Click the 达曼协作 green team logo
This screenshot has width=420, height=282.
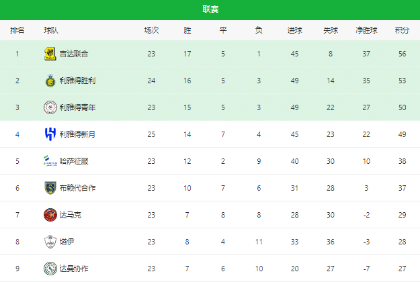(x=50, y=269)
